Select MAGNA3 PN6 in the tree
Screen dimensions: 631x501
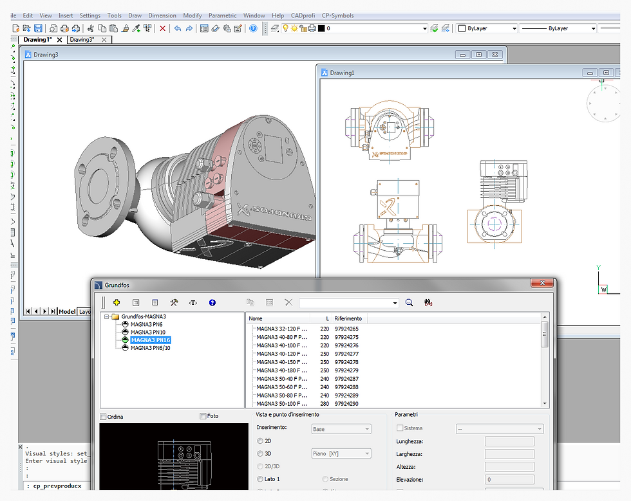[x=147, y=324]
